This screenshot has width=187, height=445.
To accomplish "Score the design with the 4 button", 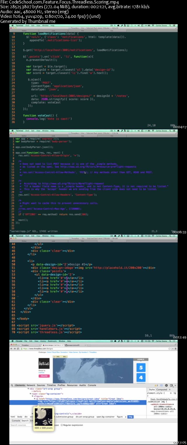I will (141, 378).
